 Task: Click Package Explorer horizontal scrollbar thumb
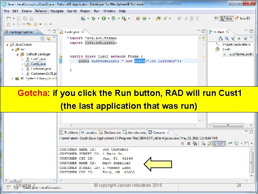click(x=15, y=180)
